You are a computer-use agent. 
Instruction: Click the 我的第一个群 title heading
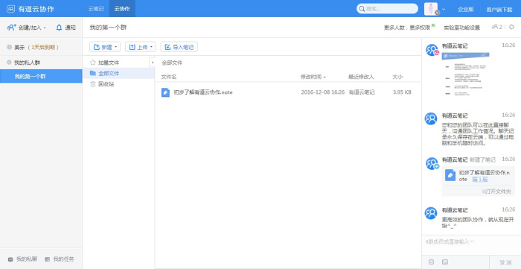[109, 28]
